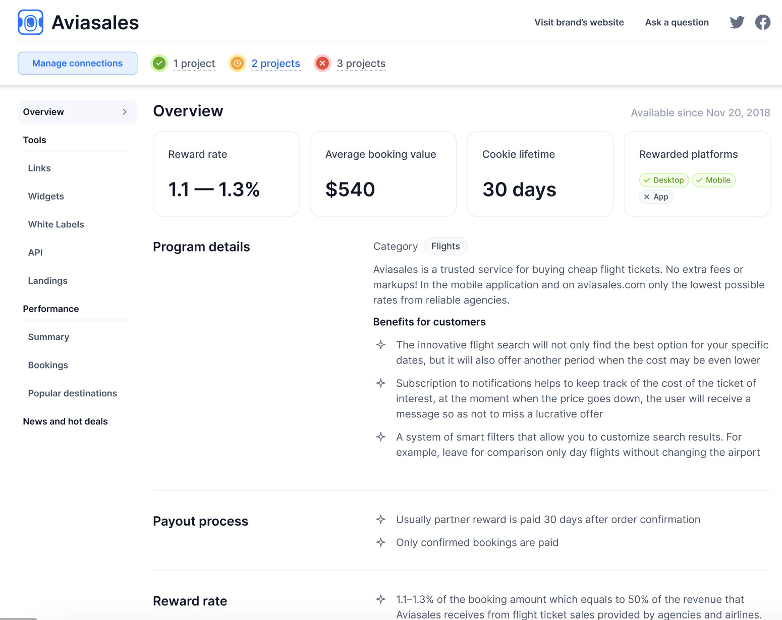Click the Rewarded platforms card title
782x620 pixels.
pyautogui.click(x=688, y=154)
